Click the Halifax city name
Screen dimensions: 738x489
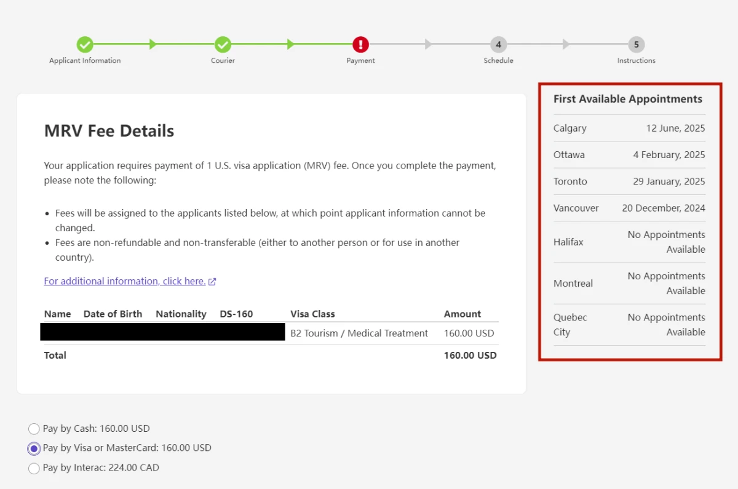tap(568, 242)
